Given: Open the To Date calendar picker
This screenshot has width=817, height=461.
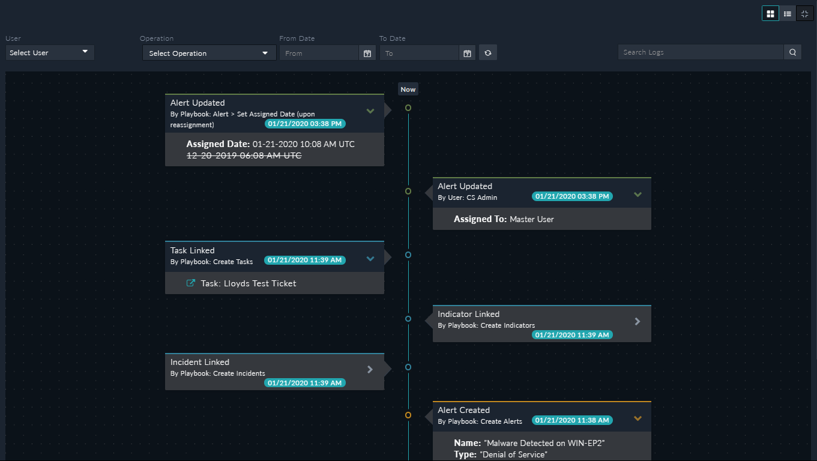Looking at the screenshot, I should point(467,52).
